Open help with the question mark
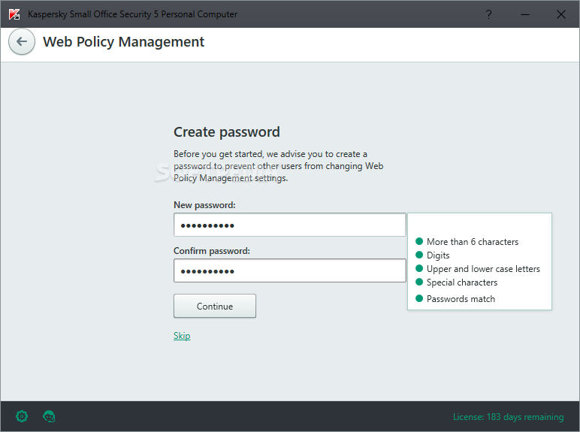Screen dimensions: 580x432 488,14
